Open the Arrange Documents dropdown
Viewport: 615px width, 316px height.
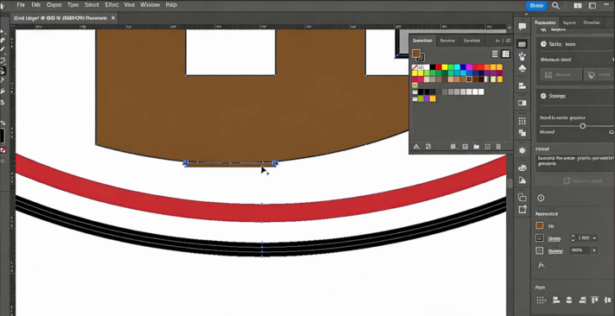(577, 5)
